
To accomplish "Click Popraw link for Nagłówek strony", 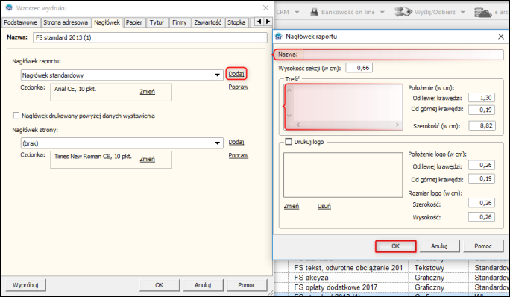I will (x=239, y=155).
